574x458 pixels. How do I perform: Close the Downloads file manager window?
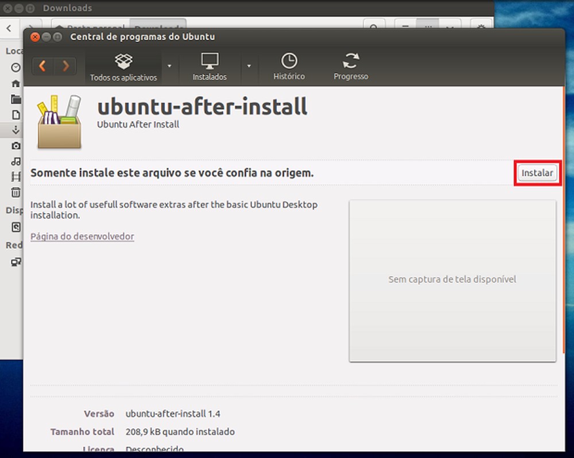(x=7, y=8)
